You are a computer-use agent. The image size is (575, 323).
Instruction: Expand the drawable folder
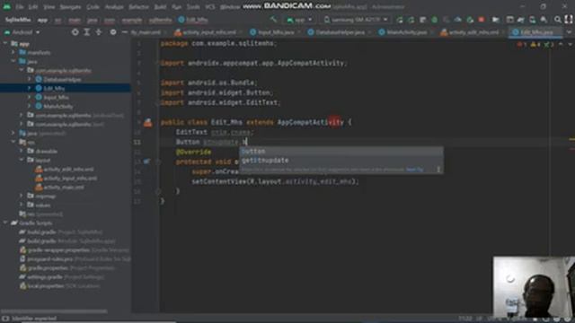[22, 152]
